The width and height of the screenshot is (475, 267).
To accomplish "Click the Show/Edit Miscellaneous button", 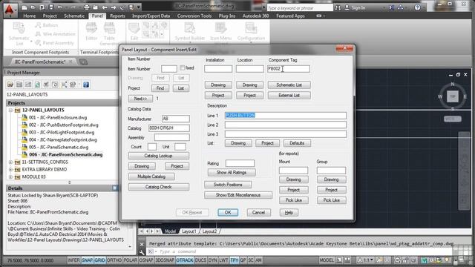I will 238,195.
